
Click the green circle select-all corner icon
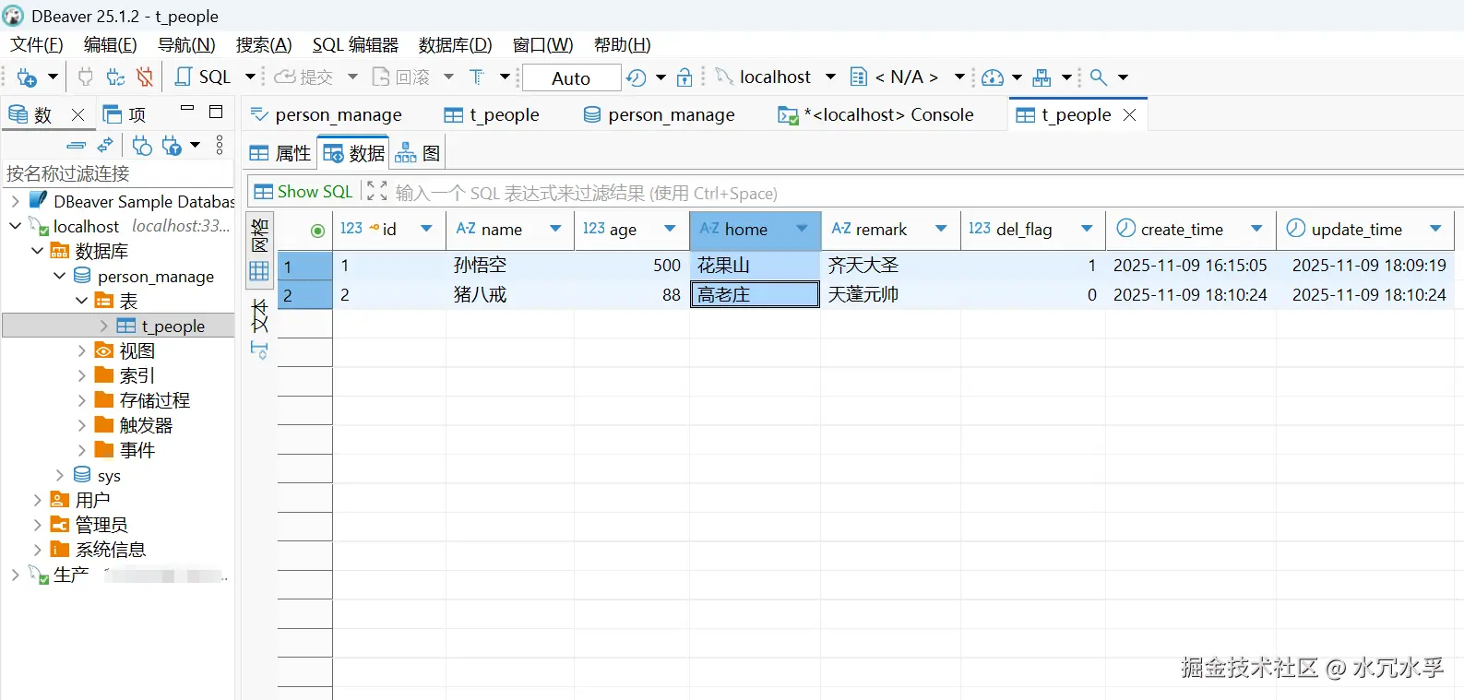pos(317,231)
